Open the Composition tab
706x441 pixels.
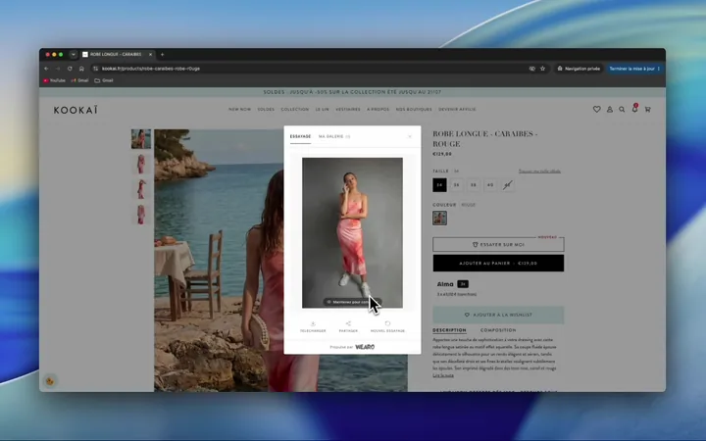click(498, 330)
